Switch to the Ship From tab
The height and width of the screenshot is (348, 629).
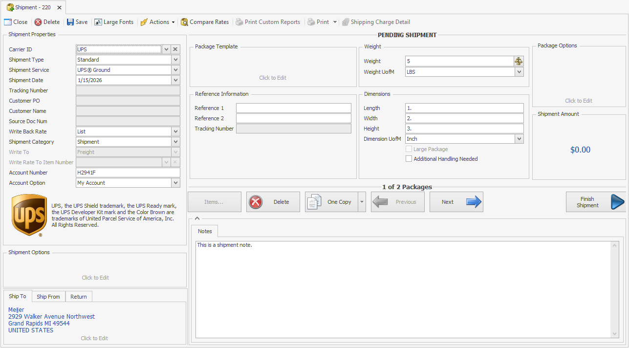pos(48,297)
